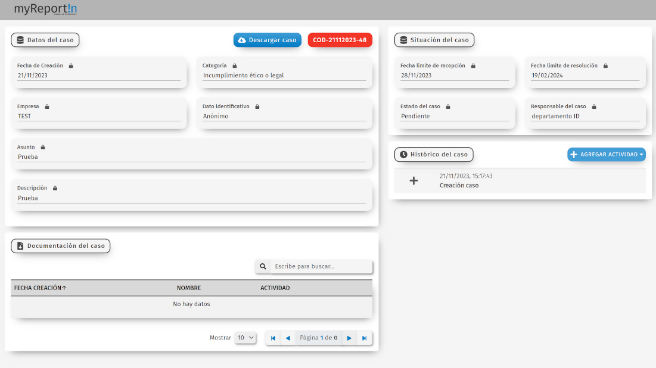This screenshot has height=368, width=656.
Task: Select the Situación del caso section tab
Action: (x=434, y=40)
